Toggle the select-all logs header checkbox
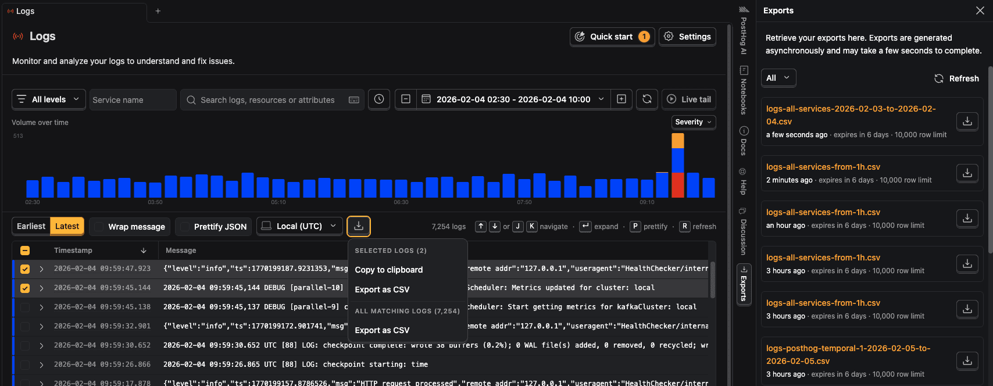 [25, 251]
